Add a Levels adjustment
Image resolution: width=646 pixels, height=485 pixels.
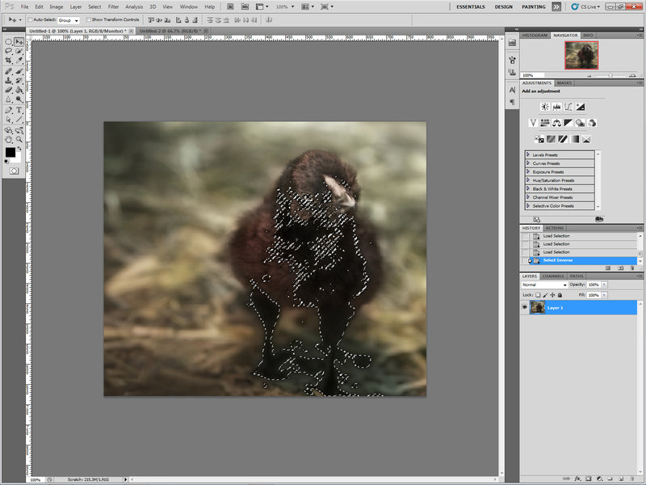click(x=556, y=107)
